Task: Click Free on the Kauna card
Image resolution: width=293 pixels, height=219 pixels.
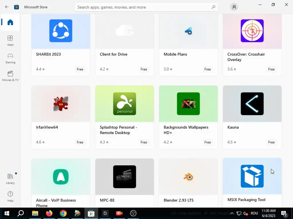Action: pyautogui.click(x=271, y=142)
